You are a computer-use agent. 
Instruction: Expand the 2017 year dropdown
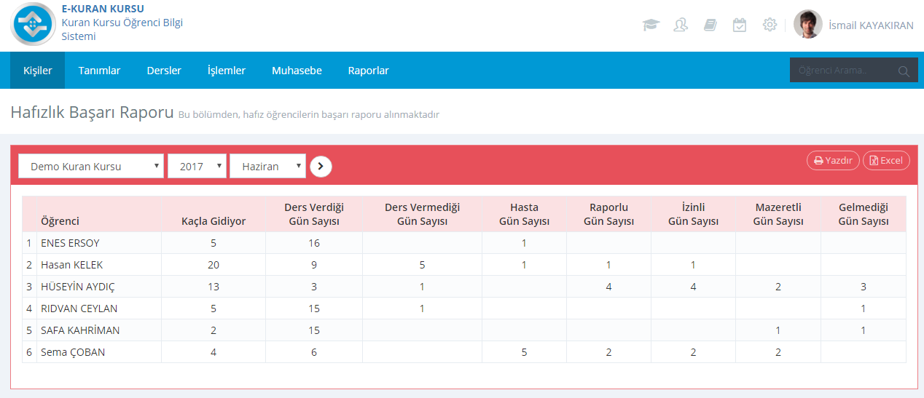[197, 167]
